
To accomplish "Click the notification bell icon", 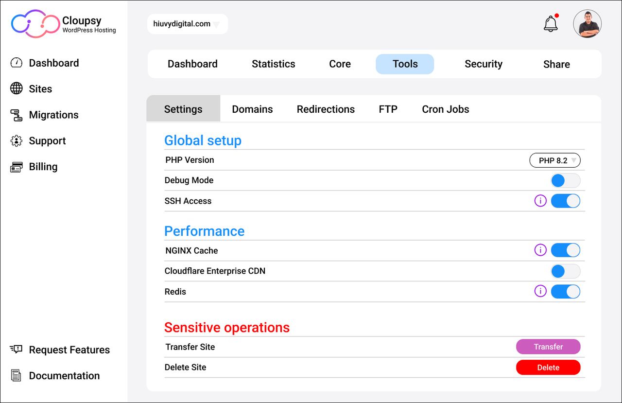I will click(x=550, y=23).
